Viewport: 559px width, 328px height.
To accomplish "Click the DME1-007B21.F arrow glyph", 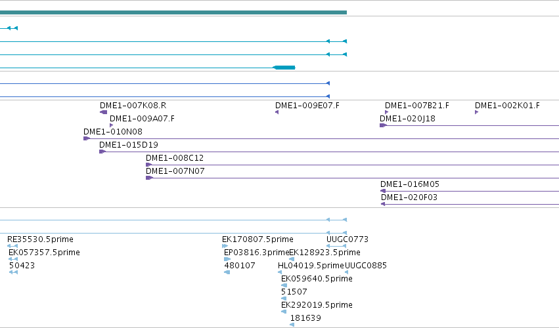I will 386,112.
